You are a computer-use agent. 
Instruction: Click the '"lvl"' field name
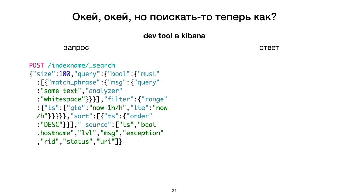point(87,133)
